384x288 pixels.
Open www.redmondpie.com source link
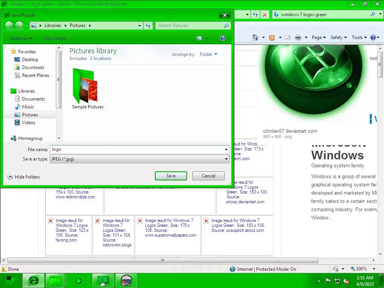pos(75,197)
